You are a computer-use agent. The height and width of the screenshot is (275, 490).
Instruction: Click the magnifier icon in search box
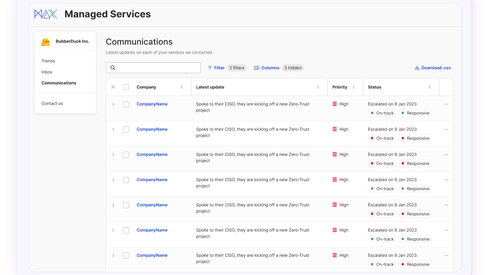coord(113,68)
